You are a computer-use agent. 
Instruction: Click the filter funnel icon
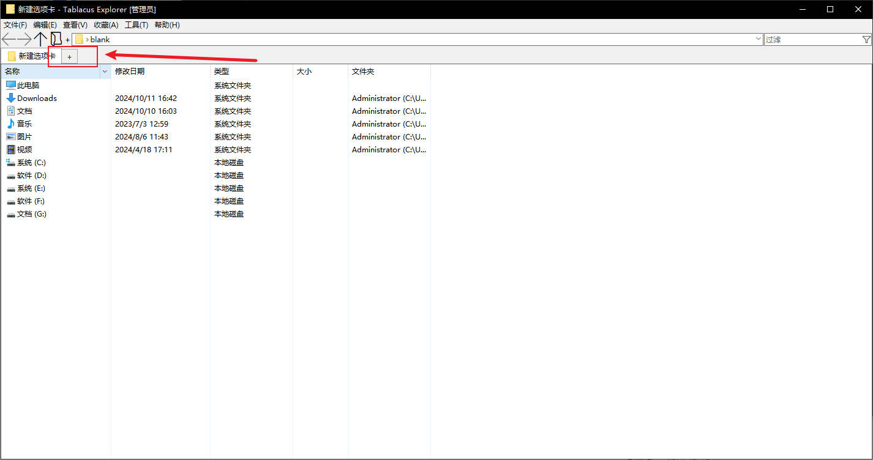point(867,39)
